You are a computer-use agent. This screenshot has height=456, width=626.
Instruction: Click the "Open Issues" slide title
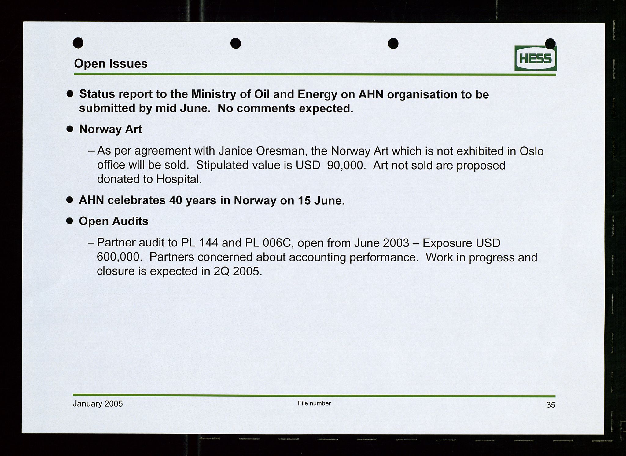click(x=111, y=64)
